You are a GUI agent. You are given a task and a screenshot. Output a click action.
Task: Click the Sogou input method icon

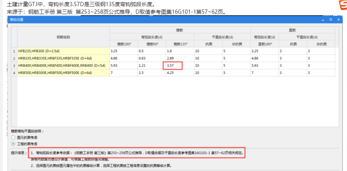tap(343, 5)
